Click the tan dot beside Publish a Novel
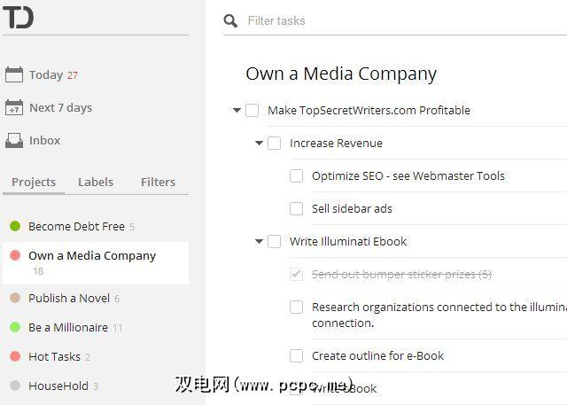 tap(15, 298)
